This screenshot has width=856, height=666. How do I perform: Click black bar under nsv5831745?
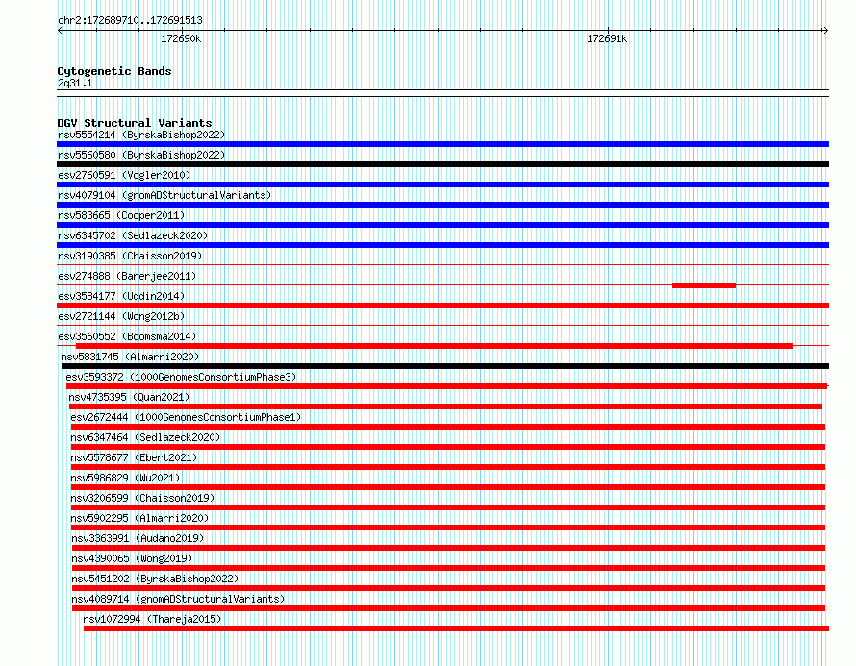(x=445, y=366)
